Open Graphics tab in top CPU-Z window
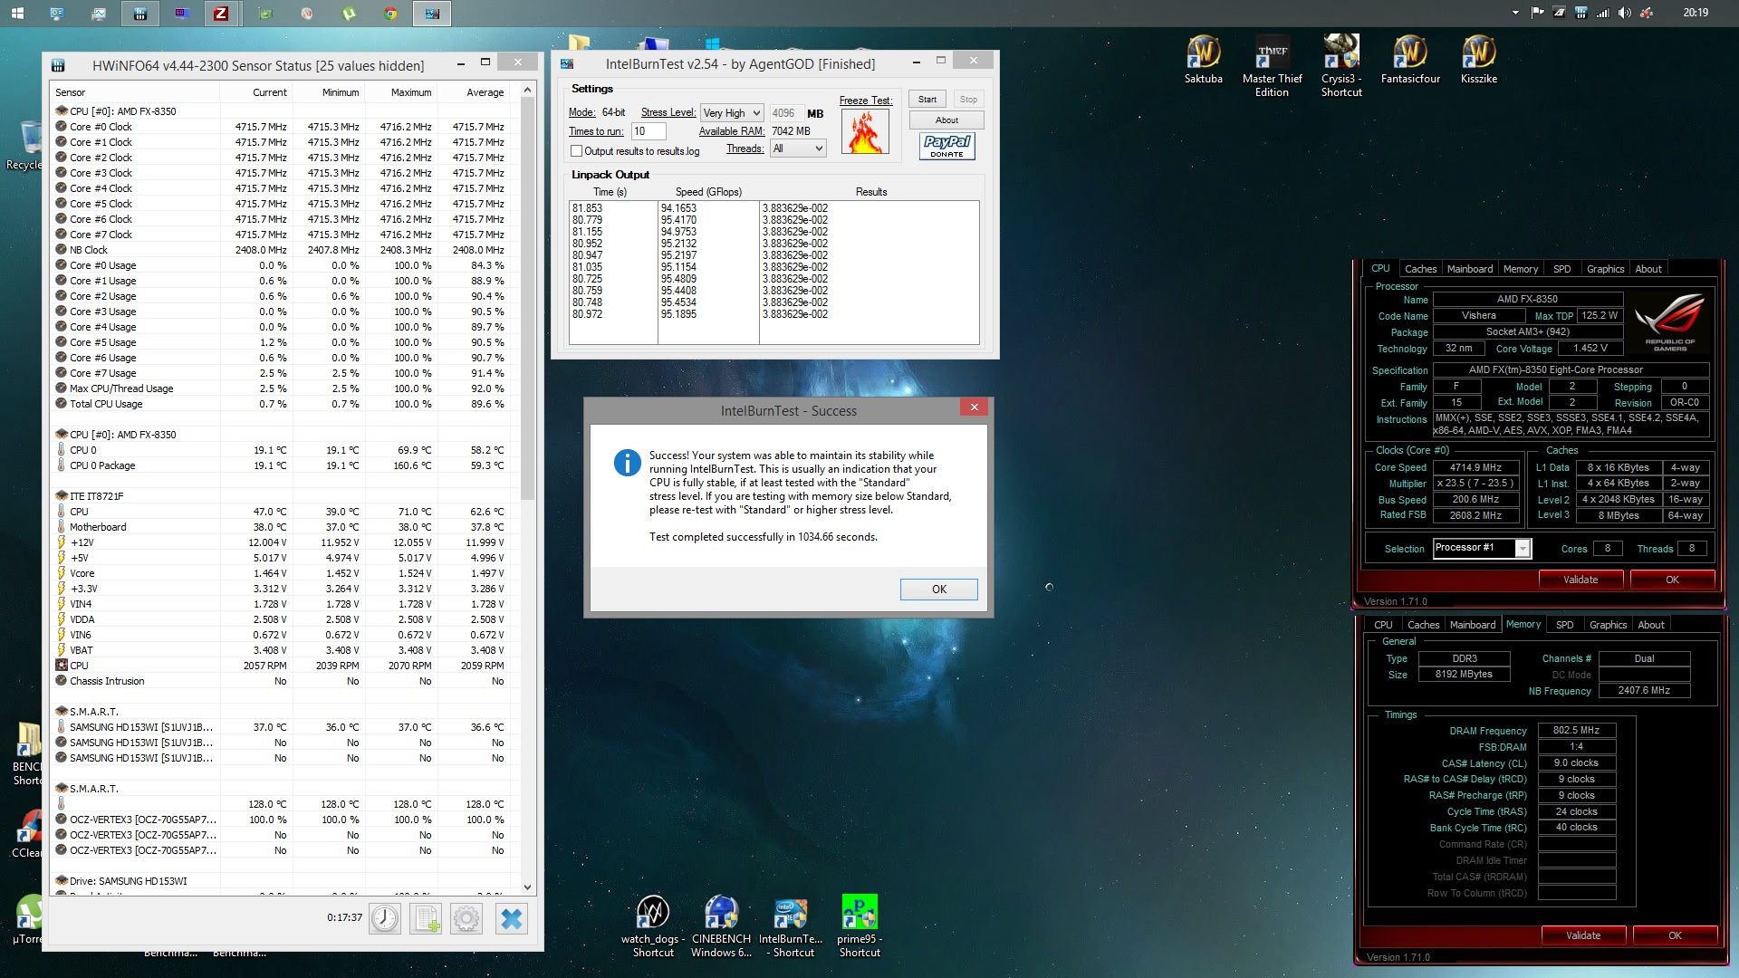The height and width of the screenshot is (978, 1739). tap(1605, 269)
